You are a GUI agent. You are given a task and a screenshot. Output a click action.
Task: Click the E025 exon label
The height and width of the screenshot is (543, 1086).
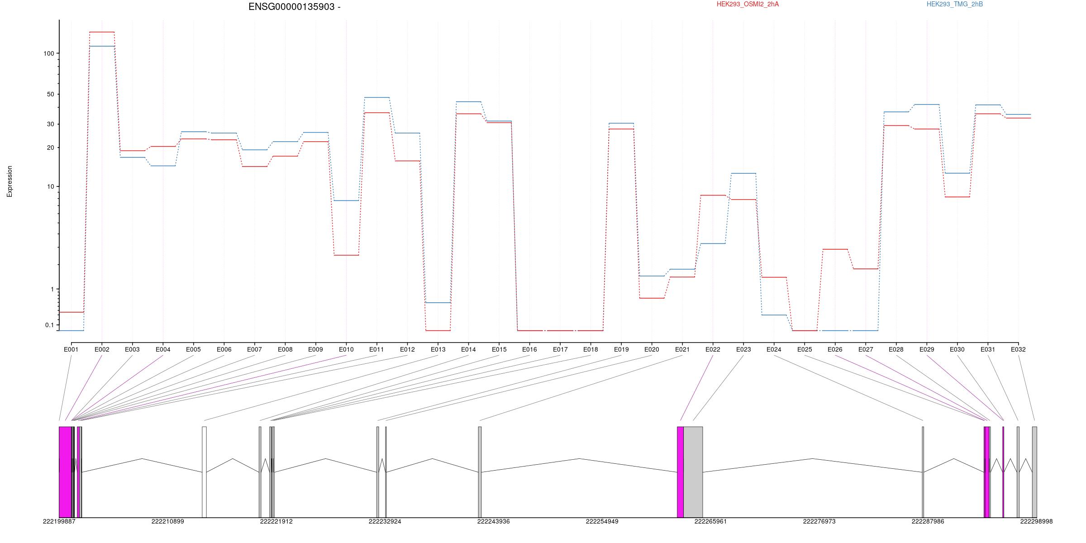coord(805,349)
